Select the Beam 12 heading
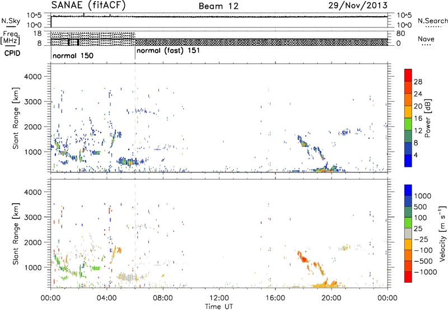448x310 pixels. click(218, 6)
